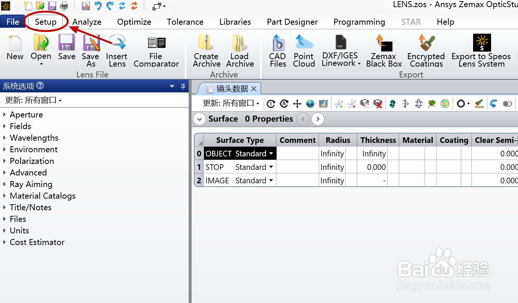Click New file icon in quick access toolbar
Viewport: 518px width, 303px height.
[28, 6]
